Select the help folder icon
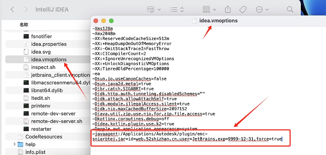This screenshot has height=155, width=326. pos(20,144)
